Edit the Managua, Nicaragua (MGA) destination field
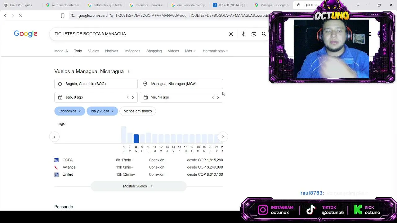Viewport: 397px width, 223px height. point(181,84)
